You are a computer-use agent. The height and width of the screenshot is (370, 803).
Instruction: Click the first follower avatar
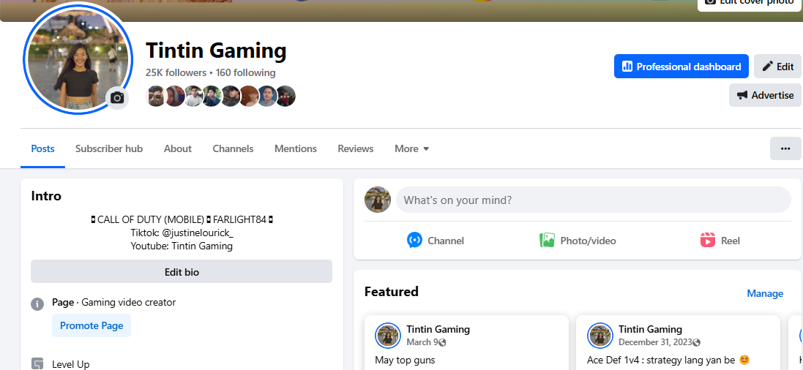point(155,96)
